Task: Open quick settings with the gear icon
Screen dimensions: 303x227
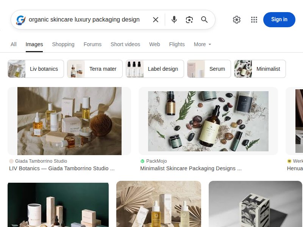Action: pos(236,19)
